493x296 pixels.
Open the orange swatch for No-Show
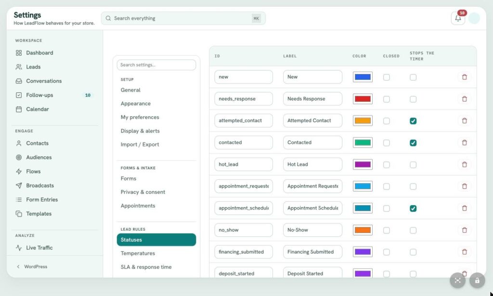pyautogui.click(x=363, y=230)
